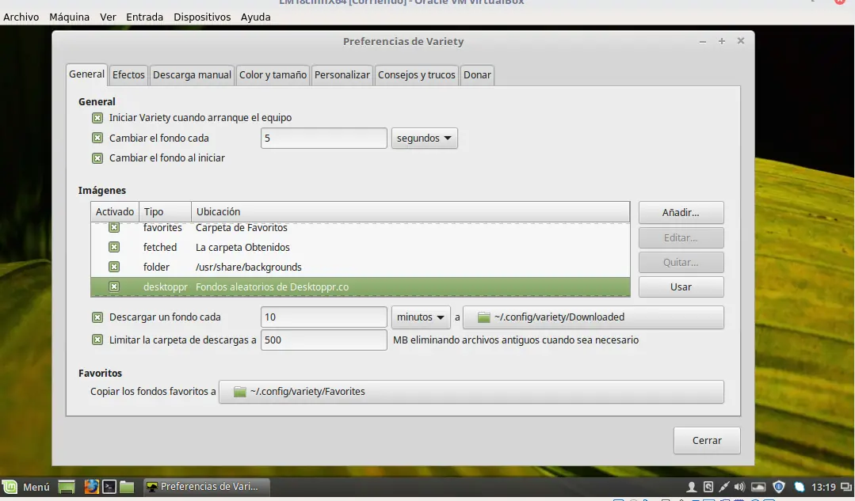Click the tray icon left of the volume speaker
The image size is (855, 501).
[724, 487]
